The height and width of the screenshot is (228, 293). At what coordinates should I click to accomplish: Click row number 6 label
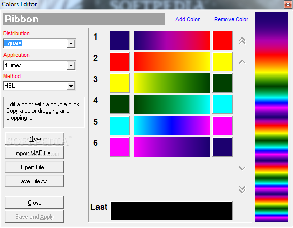pos(95,143)
